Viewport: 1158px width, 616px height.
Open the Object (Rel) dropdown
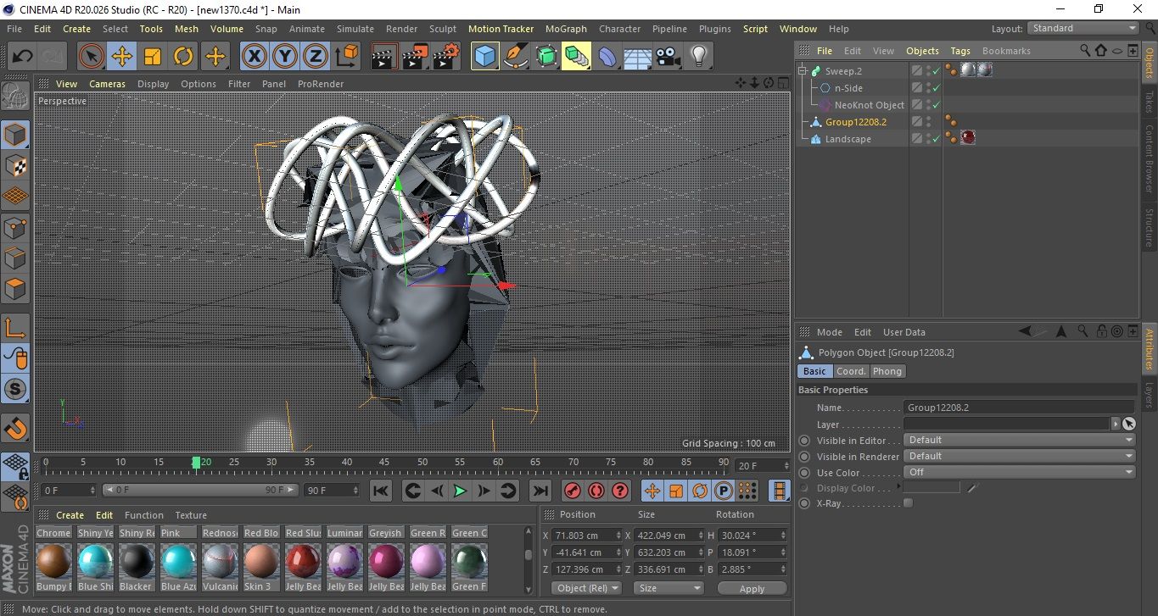coord(587,588)
